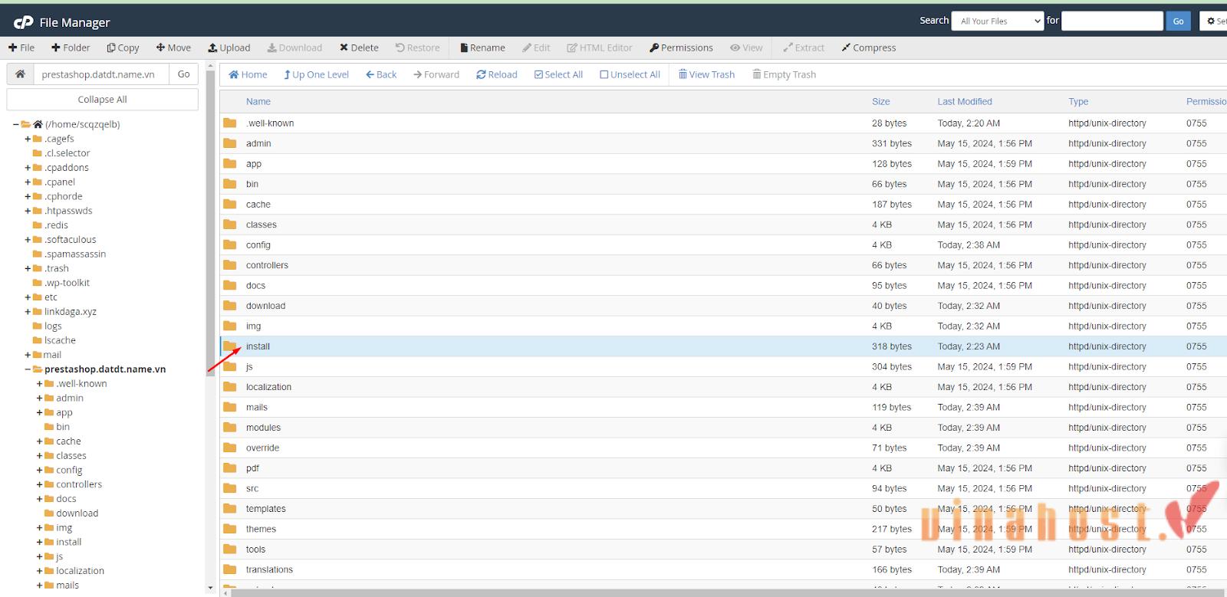Click the Extract toolbar button
Viewport: 1227px width, 597px height.
point(803,48)
